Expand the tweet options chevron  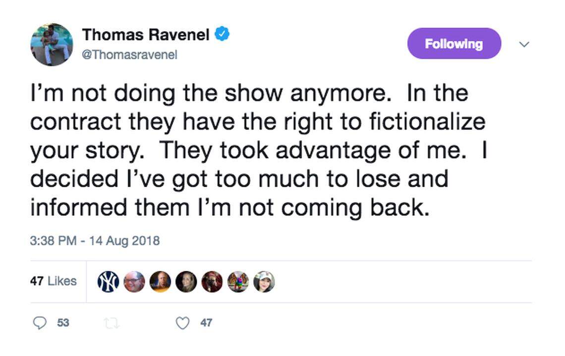click(524, 44)
